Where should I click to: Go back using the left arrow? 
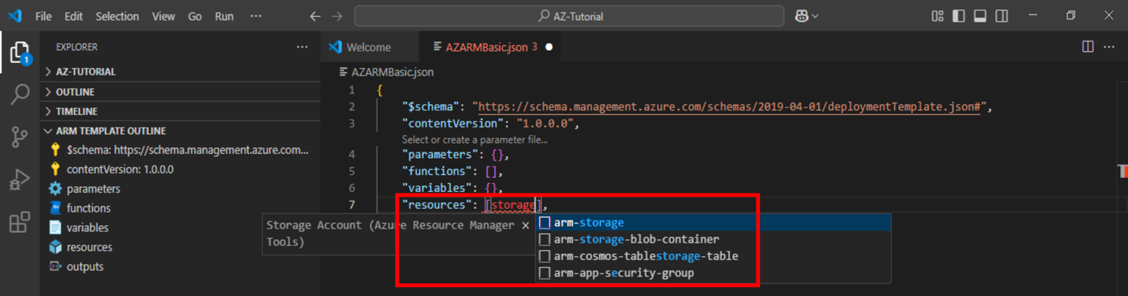point(315,16)
